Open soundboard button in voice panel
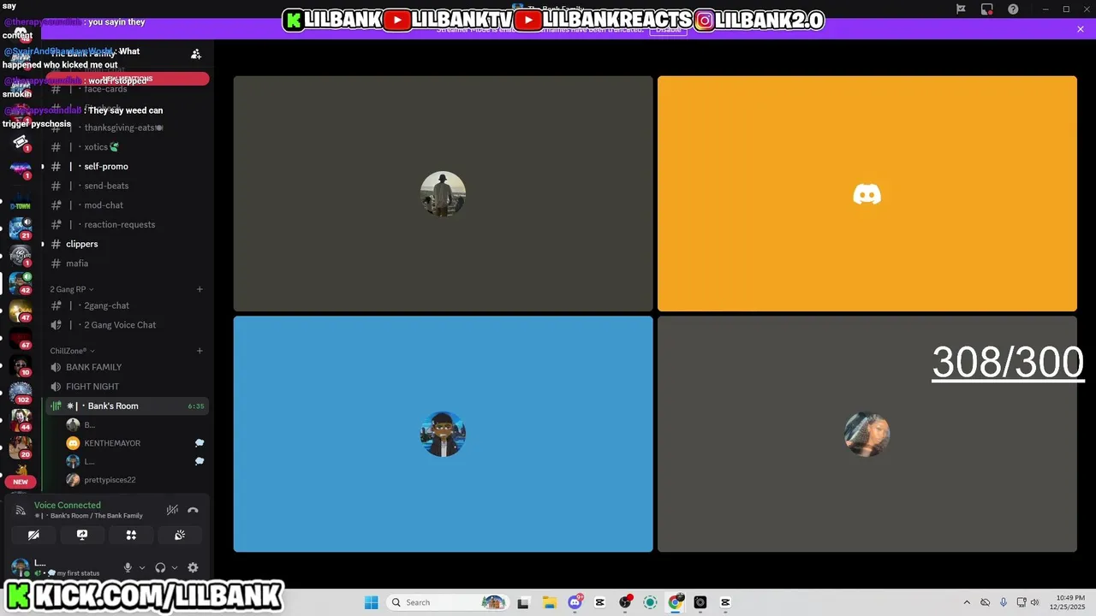 click(180, 535)
